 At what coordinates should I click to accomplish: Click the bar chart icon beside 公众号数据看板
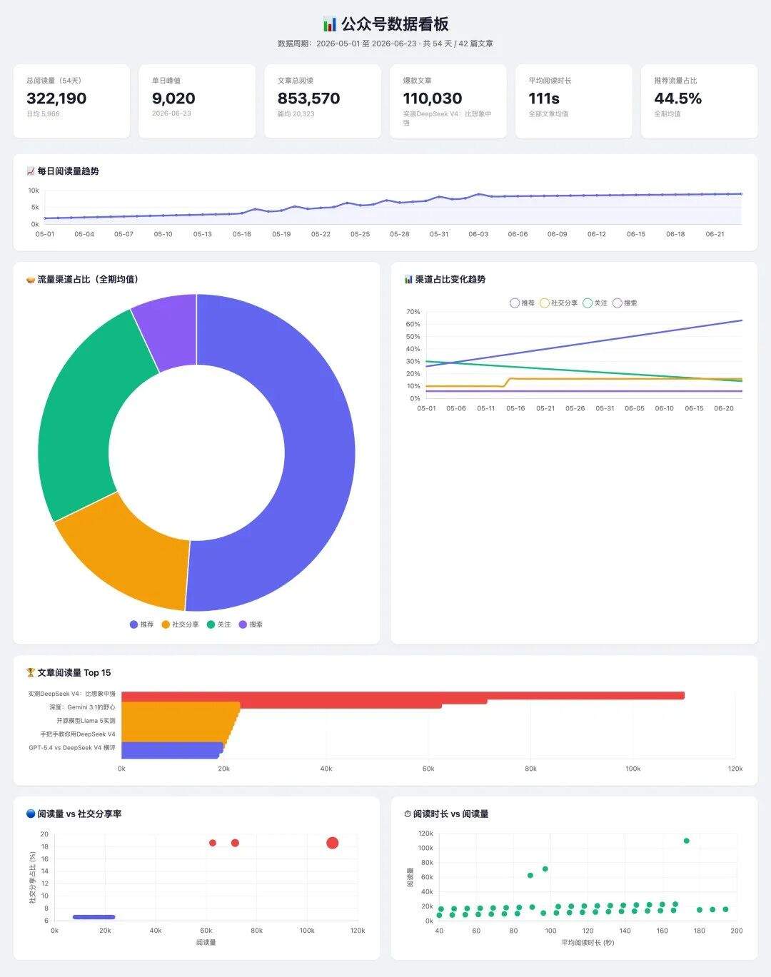pos(329,24)
